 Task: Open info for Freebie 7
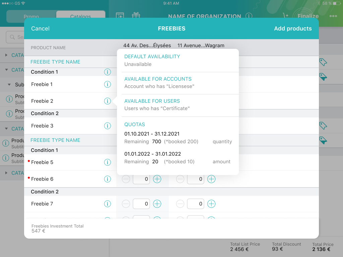107,204
